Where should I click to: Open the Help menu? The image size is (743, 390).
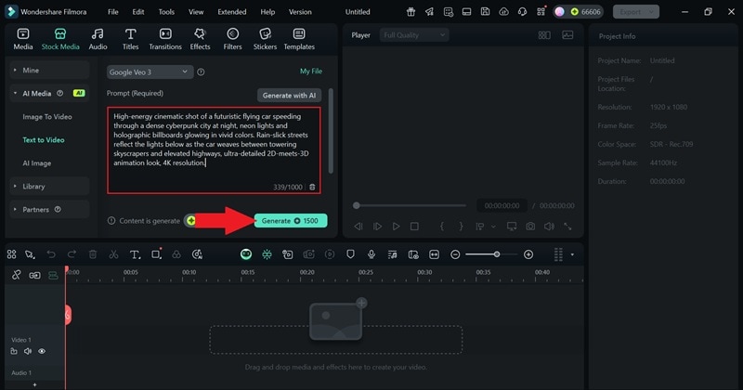[x=267, y=12]
